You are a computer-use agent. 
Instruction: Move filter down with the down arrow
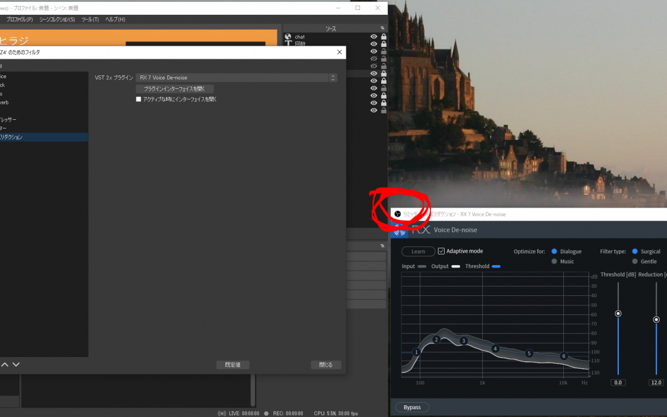[x=16, y=364]
